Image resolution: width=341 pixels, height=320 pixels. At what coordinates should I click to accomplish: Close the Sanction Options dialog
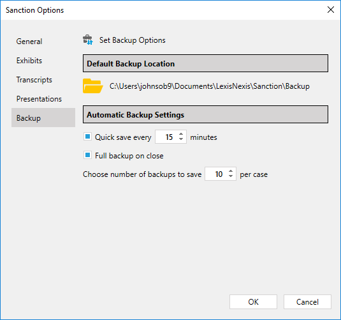[x=331, y=10]
